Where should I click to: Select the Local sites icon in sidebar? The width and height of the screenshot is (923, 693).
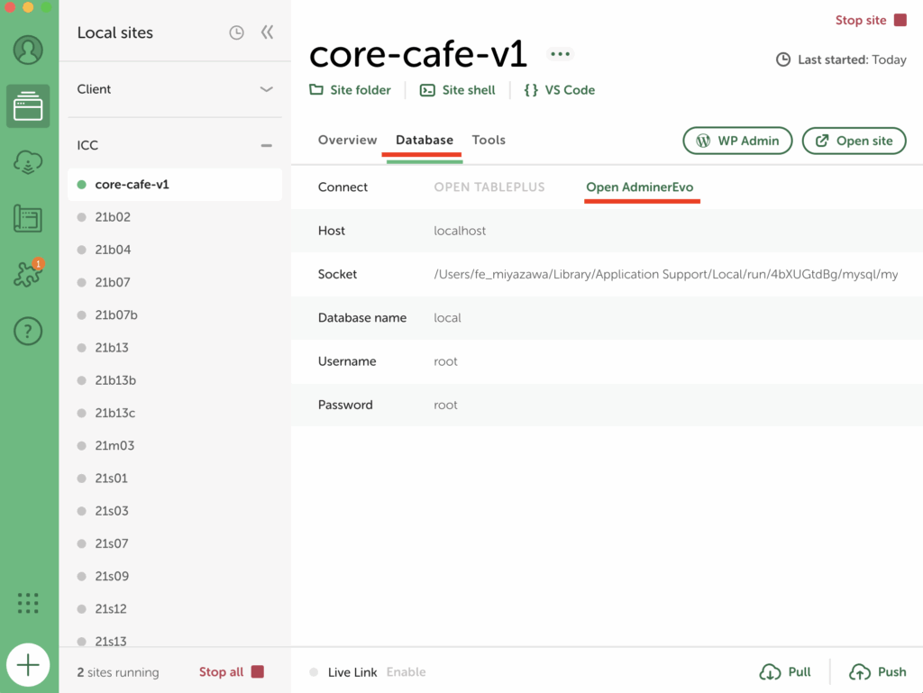tap(28, 106)
